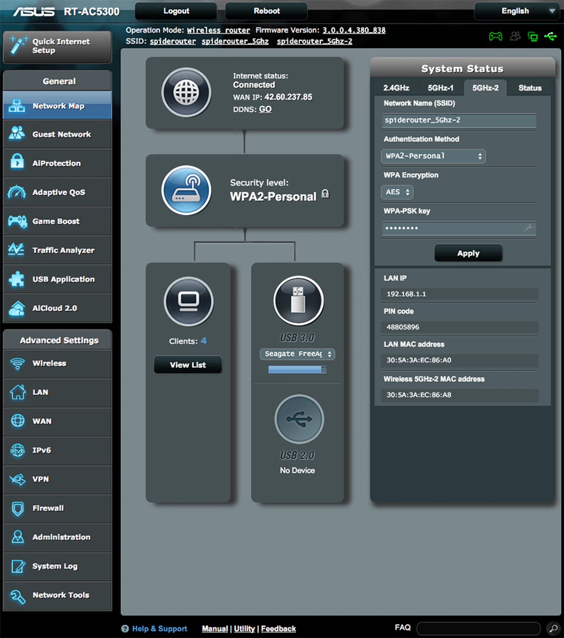The width and height of the screenshot is (564, 638).
Task: Click the clients computer icon
Action: (188, 301)
